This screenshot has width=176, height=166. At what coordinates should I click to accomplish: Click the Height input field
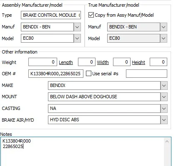click(x=158, y=62)
